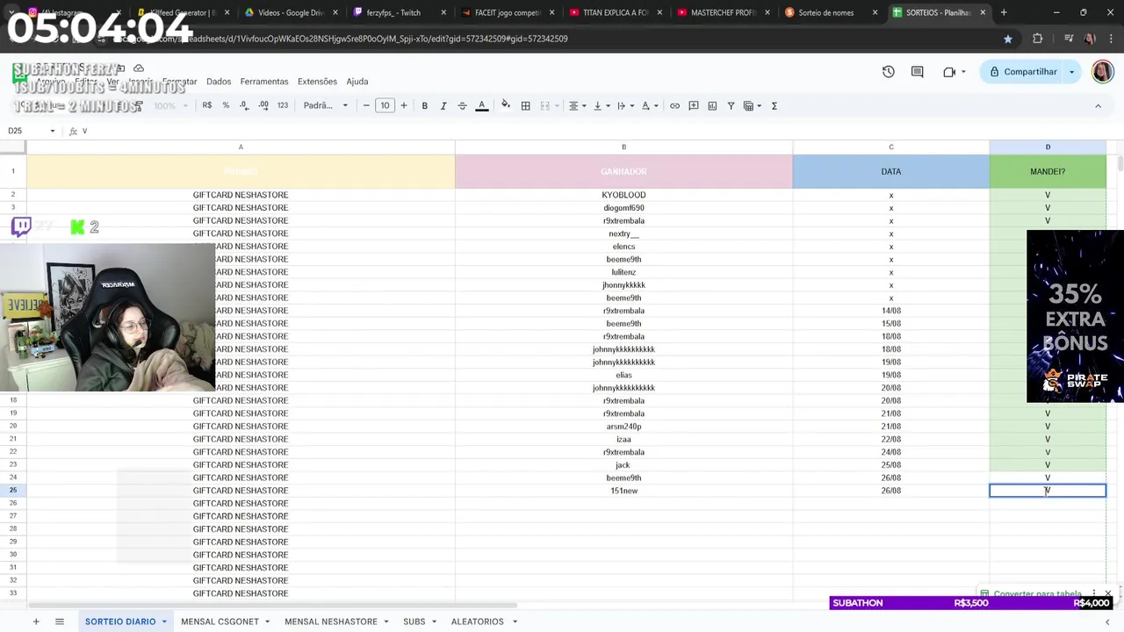1124x632 pixels.
Task: Open a new browser tab
Action: pyautogui.click(x=1004, y=12)
